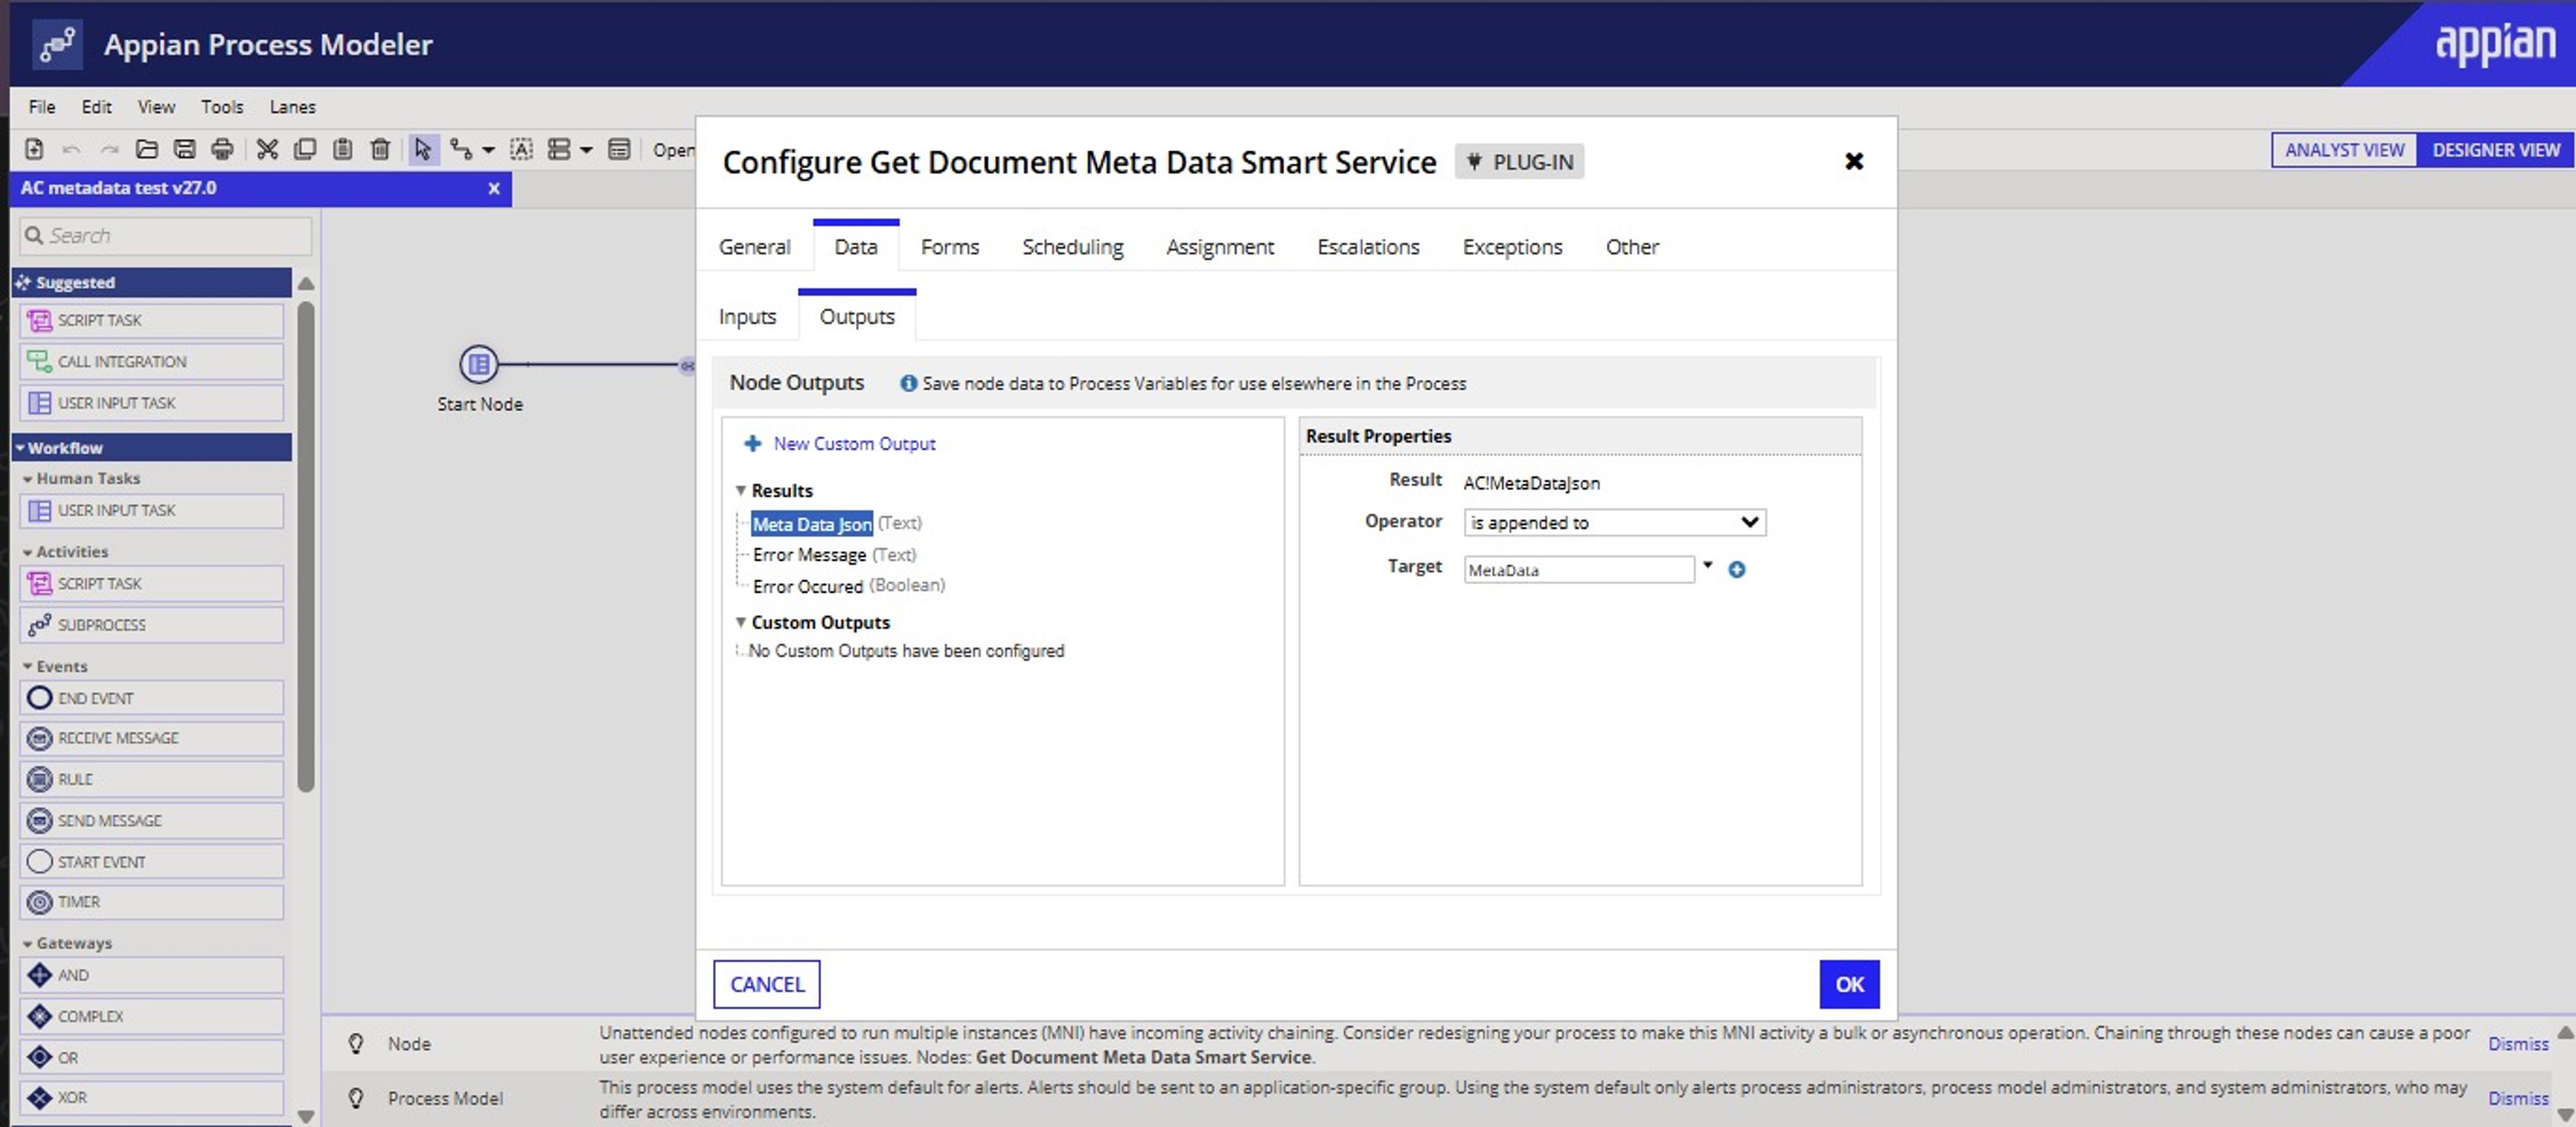Open the Operator 'is appended to' dropdown

1614,522
